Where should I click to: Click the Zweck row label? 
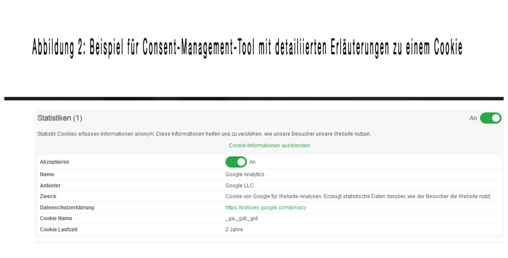(x=48, y=197)
